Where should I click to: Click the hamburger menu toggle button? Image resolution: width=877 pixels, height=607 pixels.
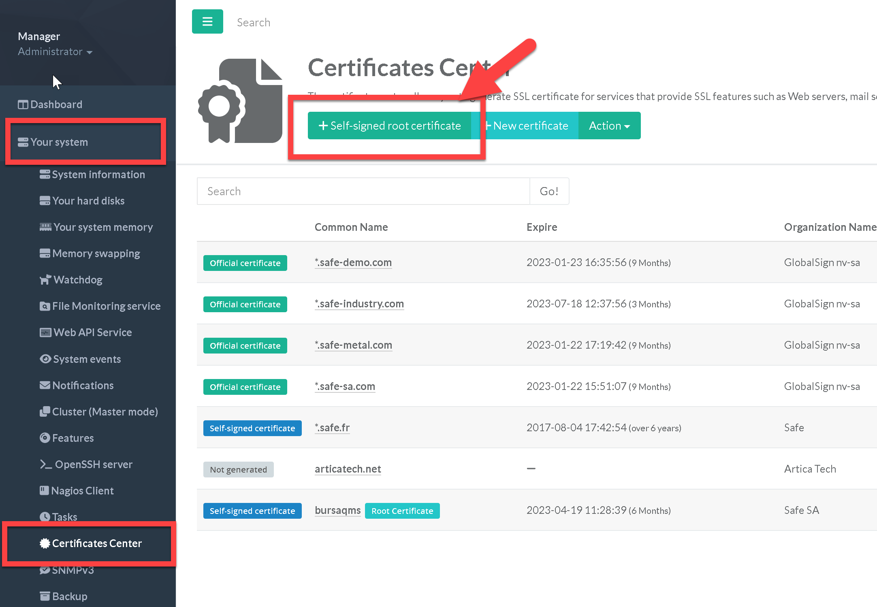click(207, 21)
